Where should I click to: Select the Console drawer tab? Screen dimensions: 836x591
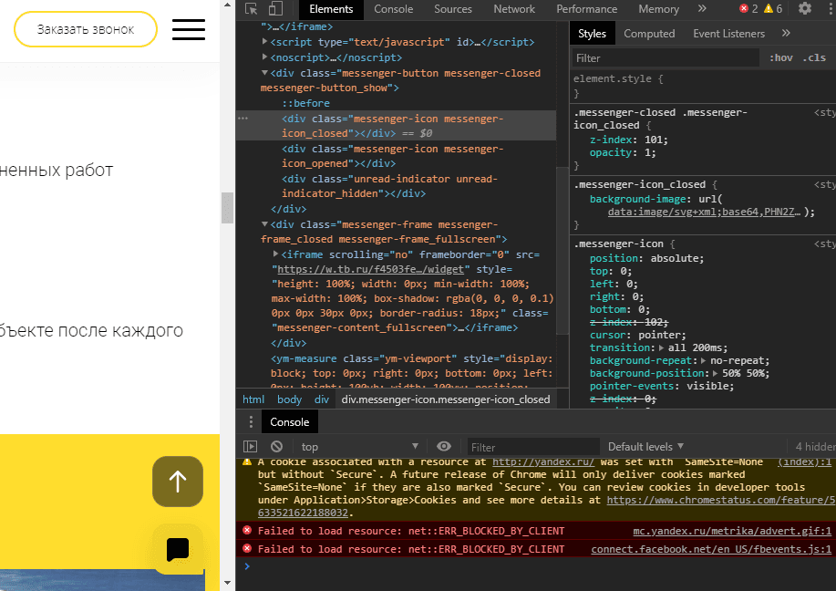(x=290, y=422)
